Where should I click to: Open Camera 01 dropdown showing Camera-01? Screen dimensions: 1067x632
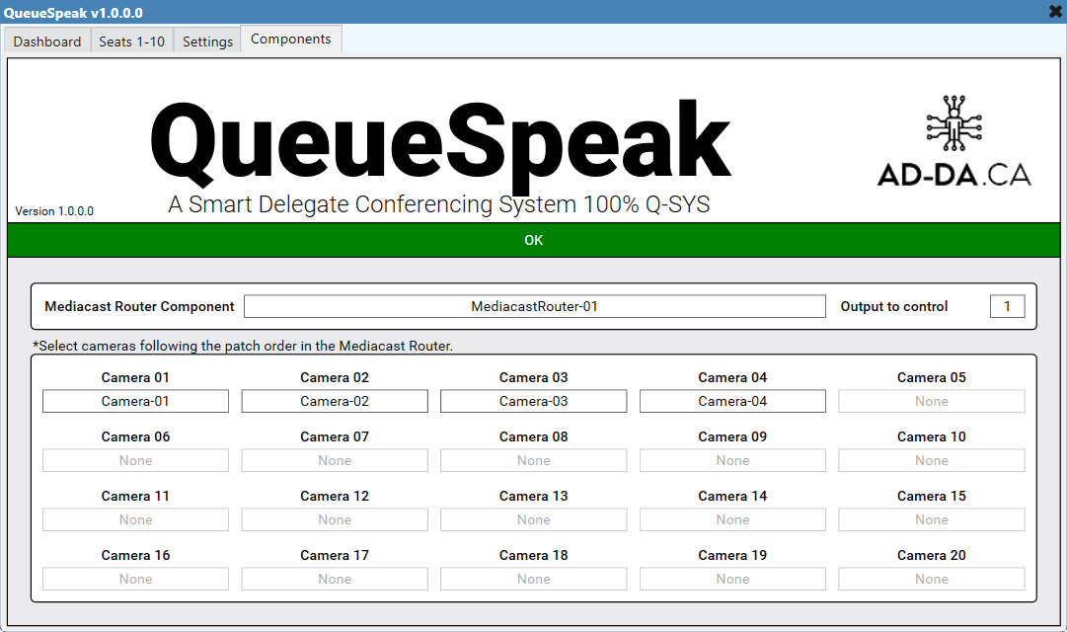135,401
